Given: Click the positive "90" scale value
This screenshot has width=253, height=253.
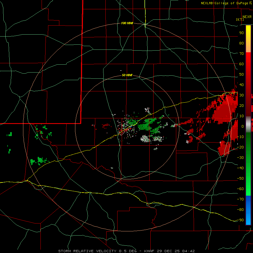Looking at the screenshot, I should tap(241, 33).
